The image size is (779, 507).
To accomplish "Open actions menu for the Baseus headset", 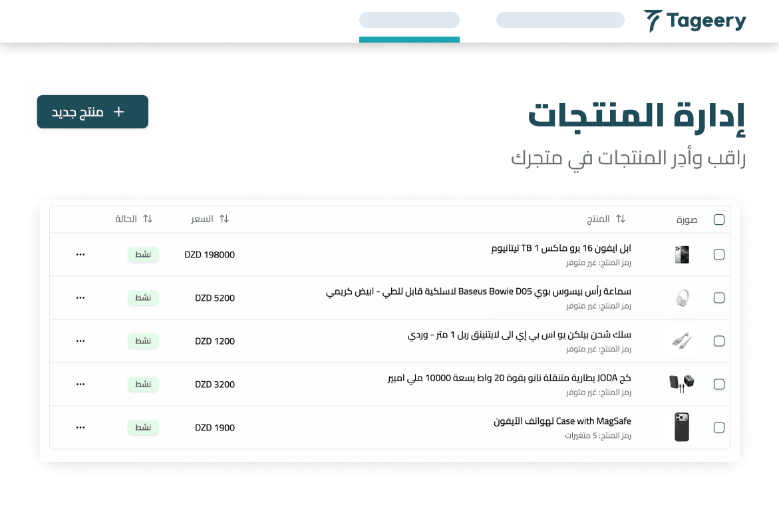I will [80, 297].
